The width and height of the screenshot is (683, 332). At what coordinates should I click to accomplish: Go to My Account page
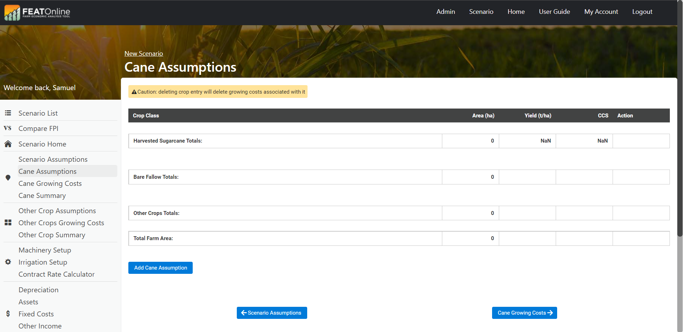(x=601, y=12)
